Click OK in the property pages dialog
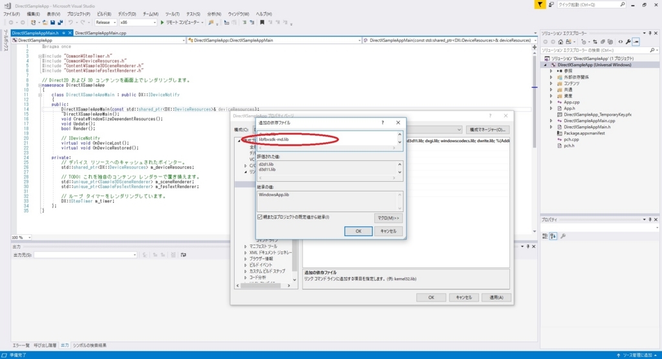Viewport: 662px width, 359px height. click(431, 298)
